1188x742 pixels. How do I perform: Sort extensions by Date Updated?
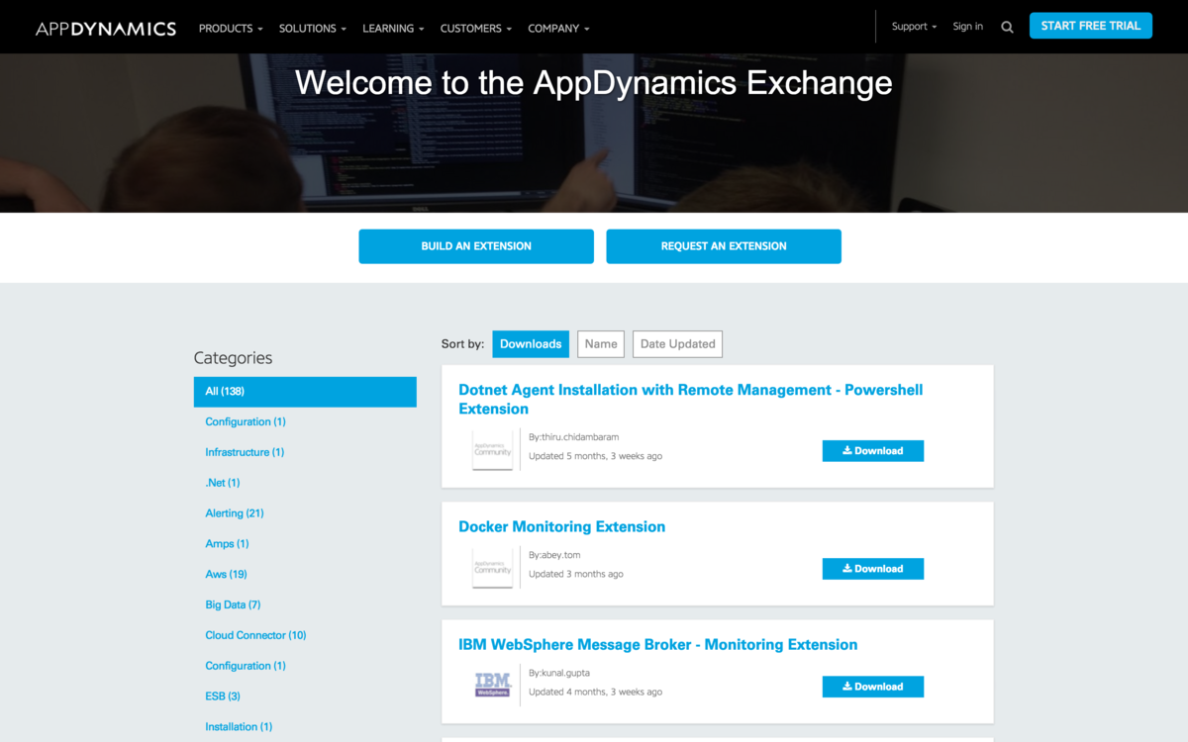677,344
